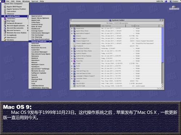Choose Monitors control panel
The height and width of the screenshot is (135, 181).
[40, 60]
